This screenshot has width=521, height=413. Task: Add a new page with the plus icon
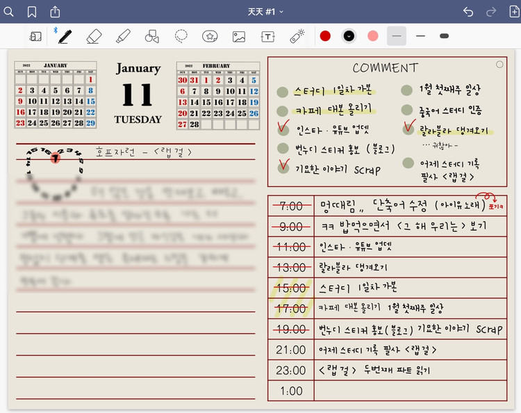tap(513, 12)
